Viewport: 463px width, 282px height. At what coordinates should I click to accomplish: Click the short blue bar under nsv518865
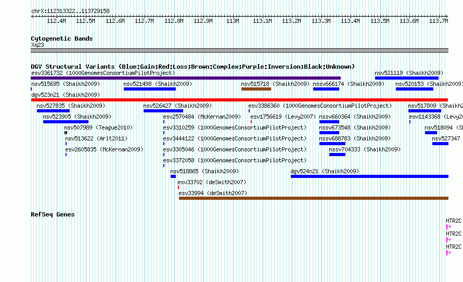[x=173, y=176]
